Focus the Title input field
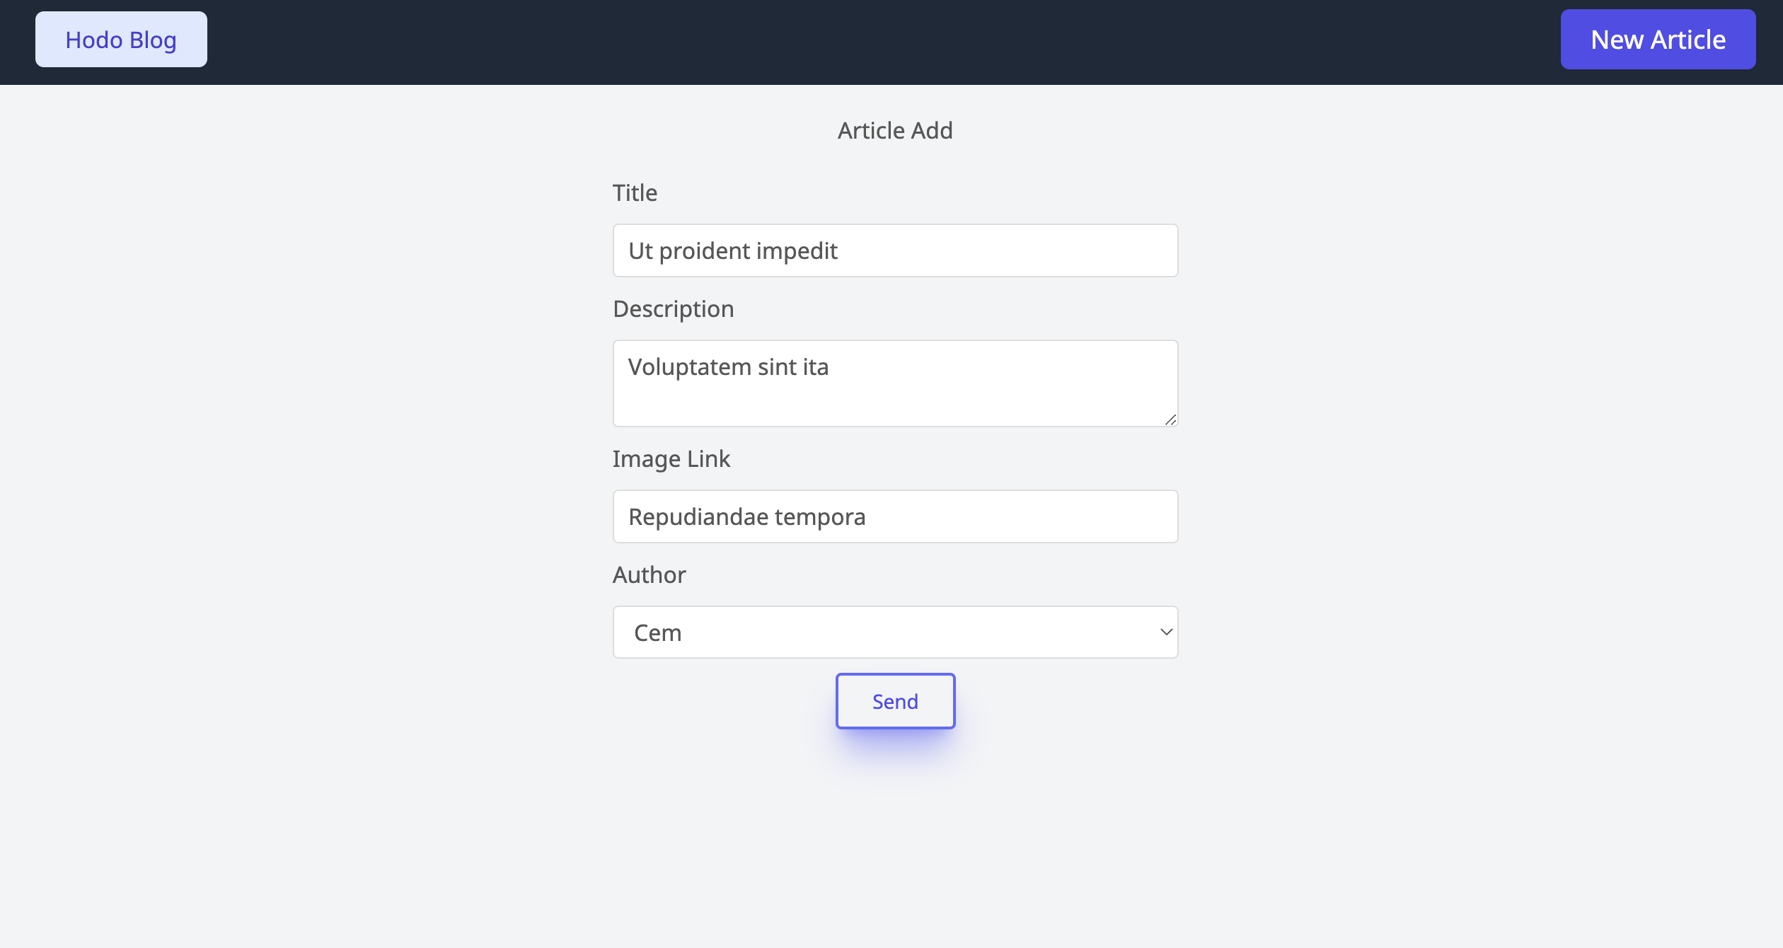 click(894, 251)
